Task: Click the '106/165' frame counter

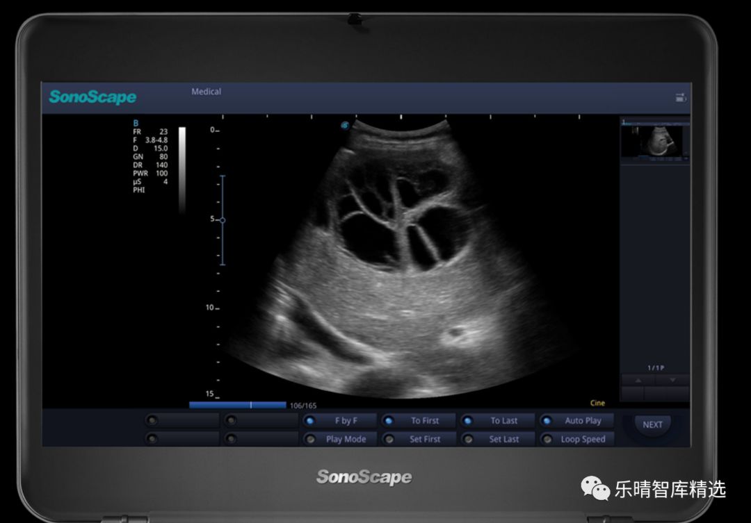Action: click(x=303, y=406)
